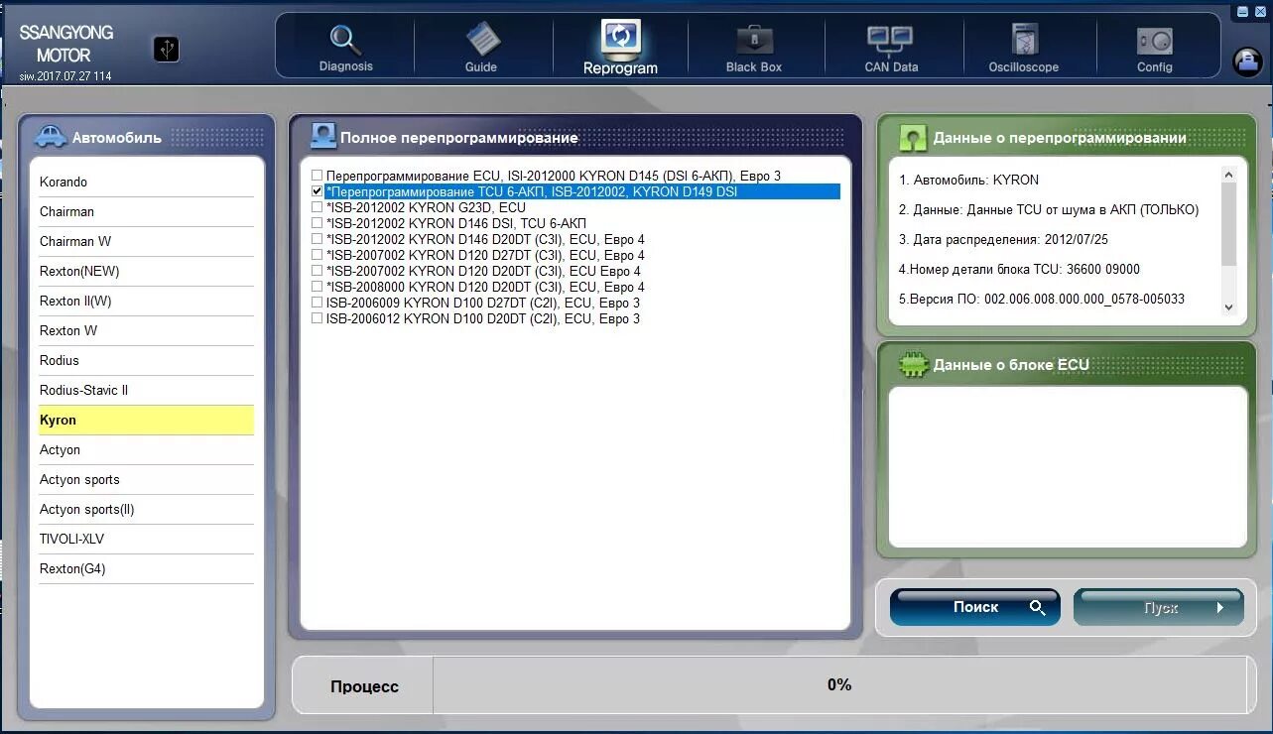Select Actyon vehicle
Screen dimensions: 1273x734
tap(146, 449)
